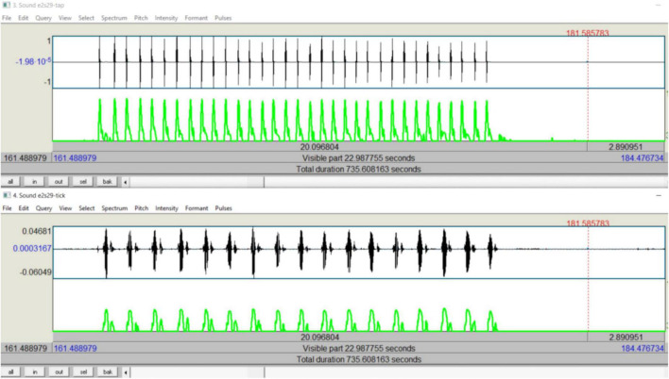The height and width of the screenshot is (379, 669).
Task: Open the Query menu in the e2s29-tick window
Action: (43, 207)
